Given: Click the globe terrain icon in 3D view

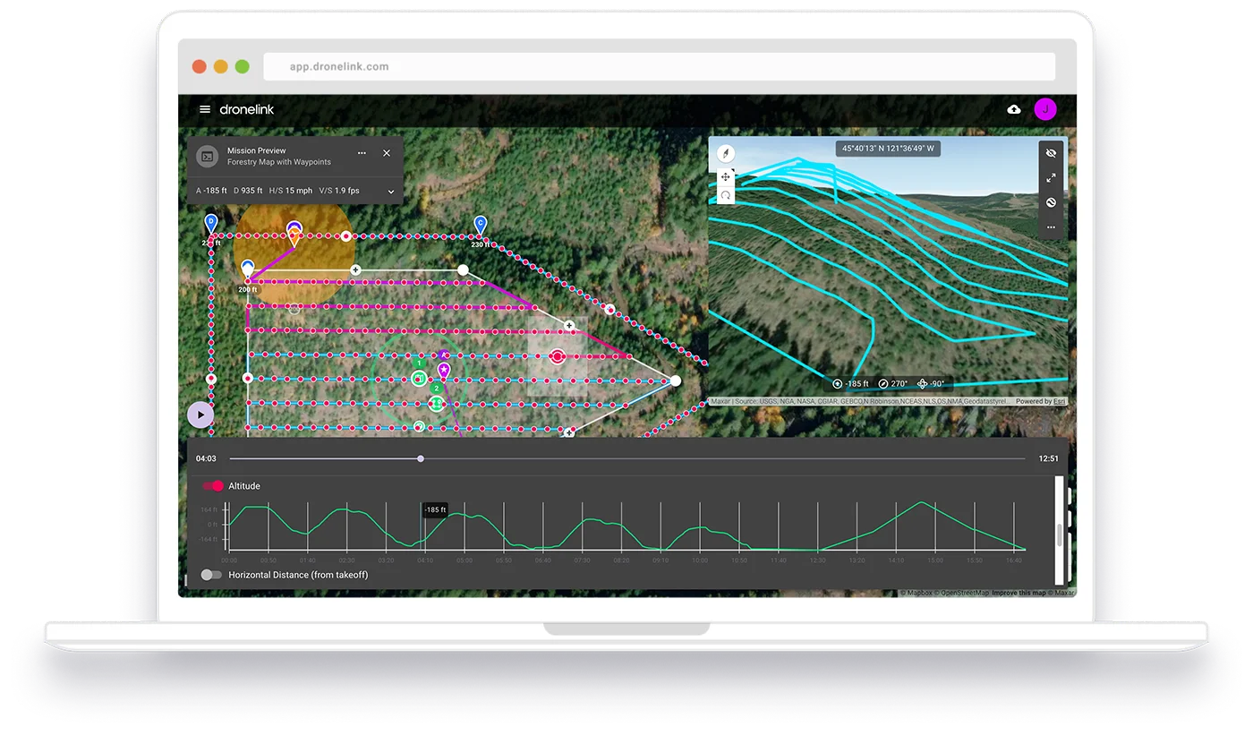Looking at the screenshot, I should click(x=1052, y=202).
